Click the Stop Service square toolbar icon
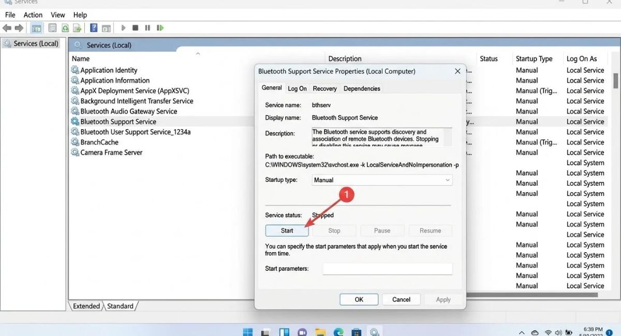Screen dimensions: 621x336 pos(136,28)
